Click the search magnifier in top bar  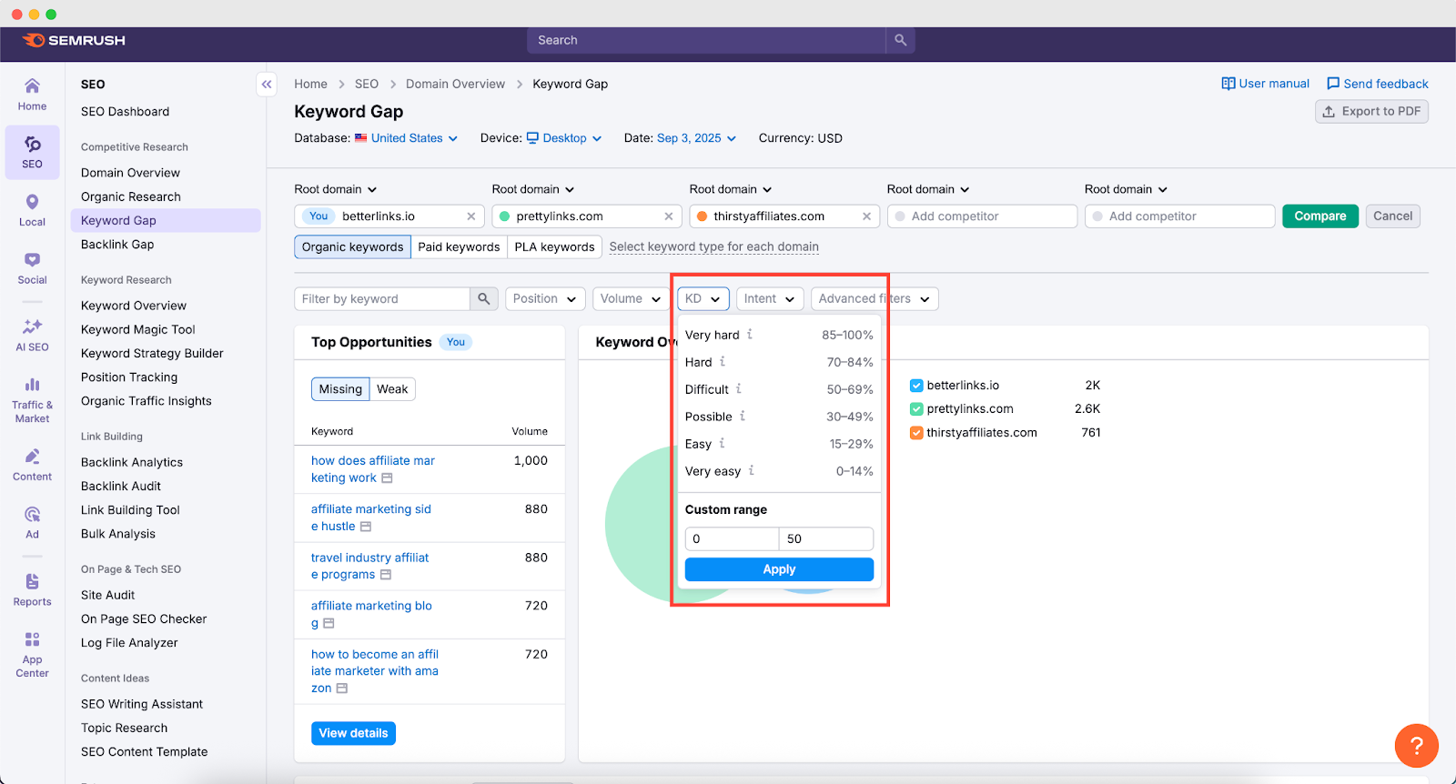point(900,40)
